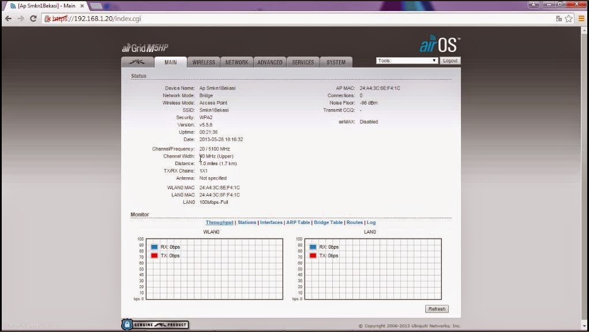Open the SERVICES tab
Viewport: 589px width, 332px height.
303,62
